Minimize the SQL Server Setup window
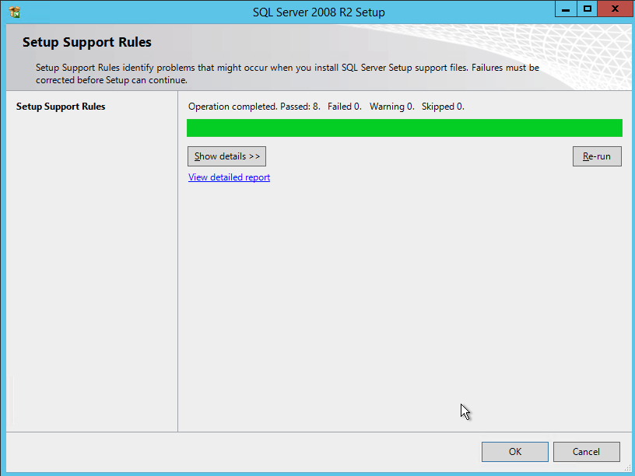This screenshot has height=476, width=635. click(567, 9)
